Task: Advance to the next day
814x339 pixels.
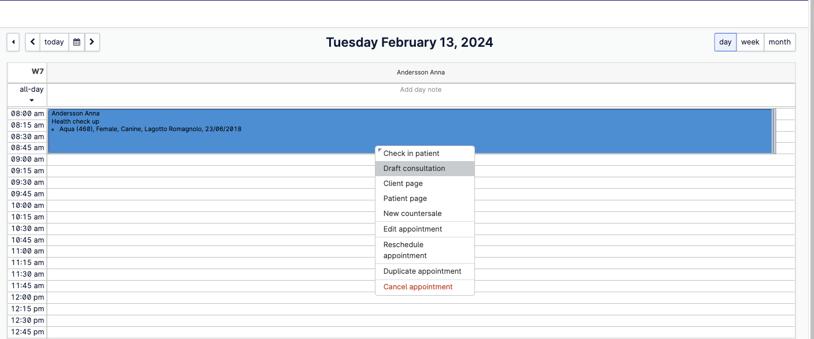Action: pos(92,42)
